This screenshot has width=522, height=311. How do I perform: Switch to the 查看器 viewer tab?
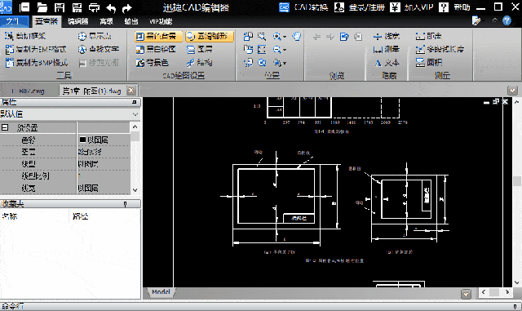coord(46,21)
